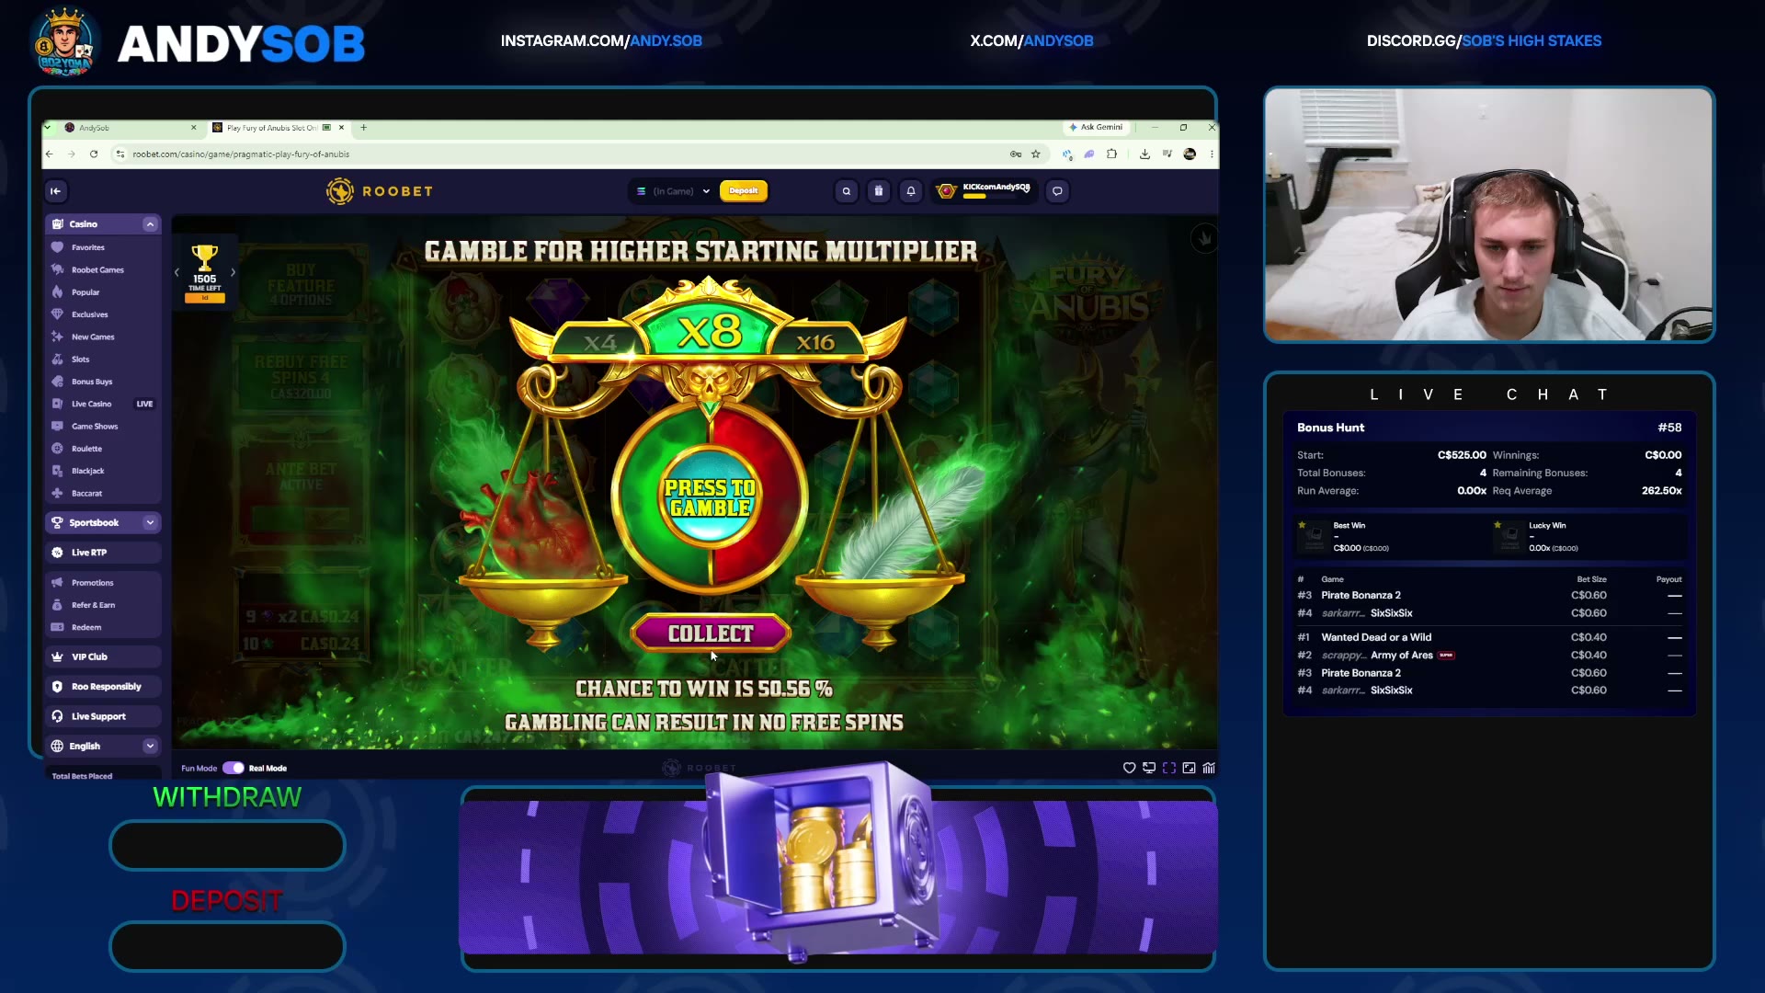The width and height of the screenshot is (1765, 993).
Task: Click the browser profile avatar
Action: pyautogui.click(x=1190, y=154)
